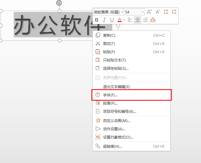
Task: Apply the red font color
Action: click(120, 20)
